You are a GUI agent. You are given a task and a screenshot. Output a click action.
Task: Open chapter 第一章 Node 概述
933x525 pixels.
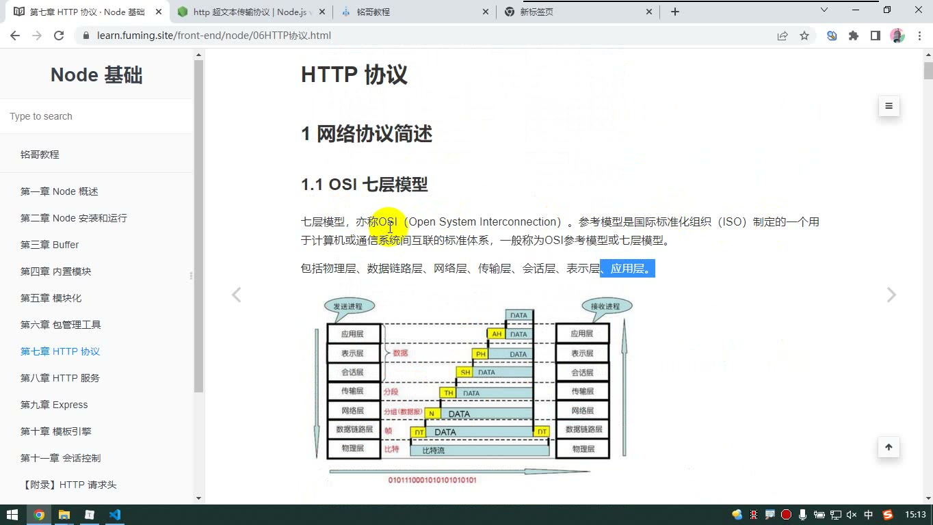click(60, 191)
